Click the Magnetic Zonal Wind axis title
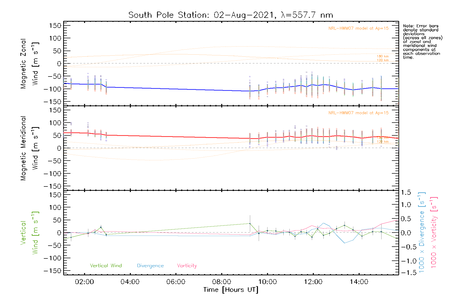The height and width of the screenshot is (302, 453). pyautogui.click(x=29, y=64)
